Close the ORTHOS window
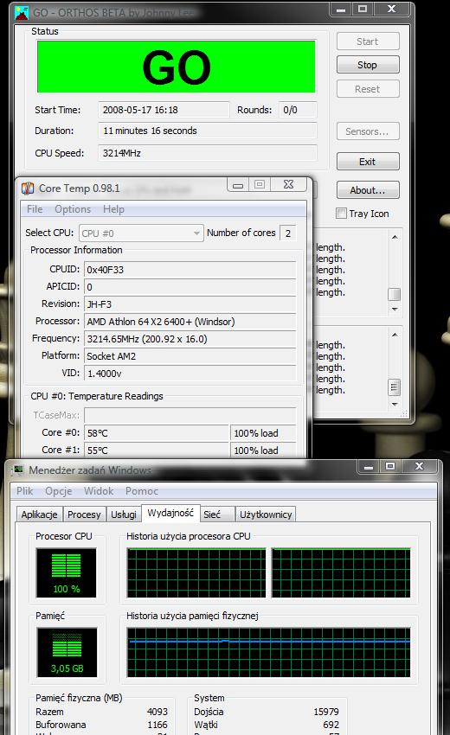 (391, 9)
